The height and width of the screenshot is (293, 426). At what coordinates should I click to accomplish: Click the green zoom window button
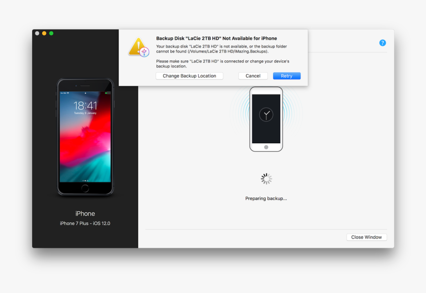tap(52, 33)
